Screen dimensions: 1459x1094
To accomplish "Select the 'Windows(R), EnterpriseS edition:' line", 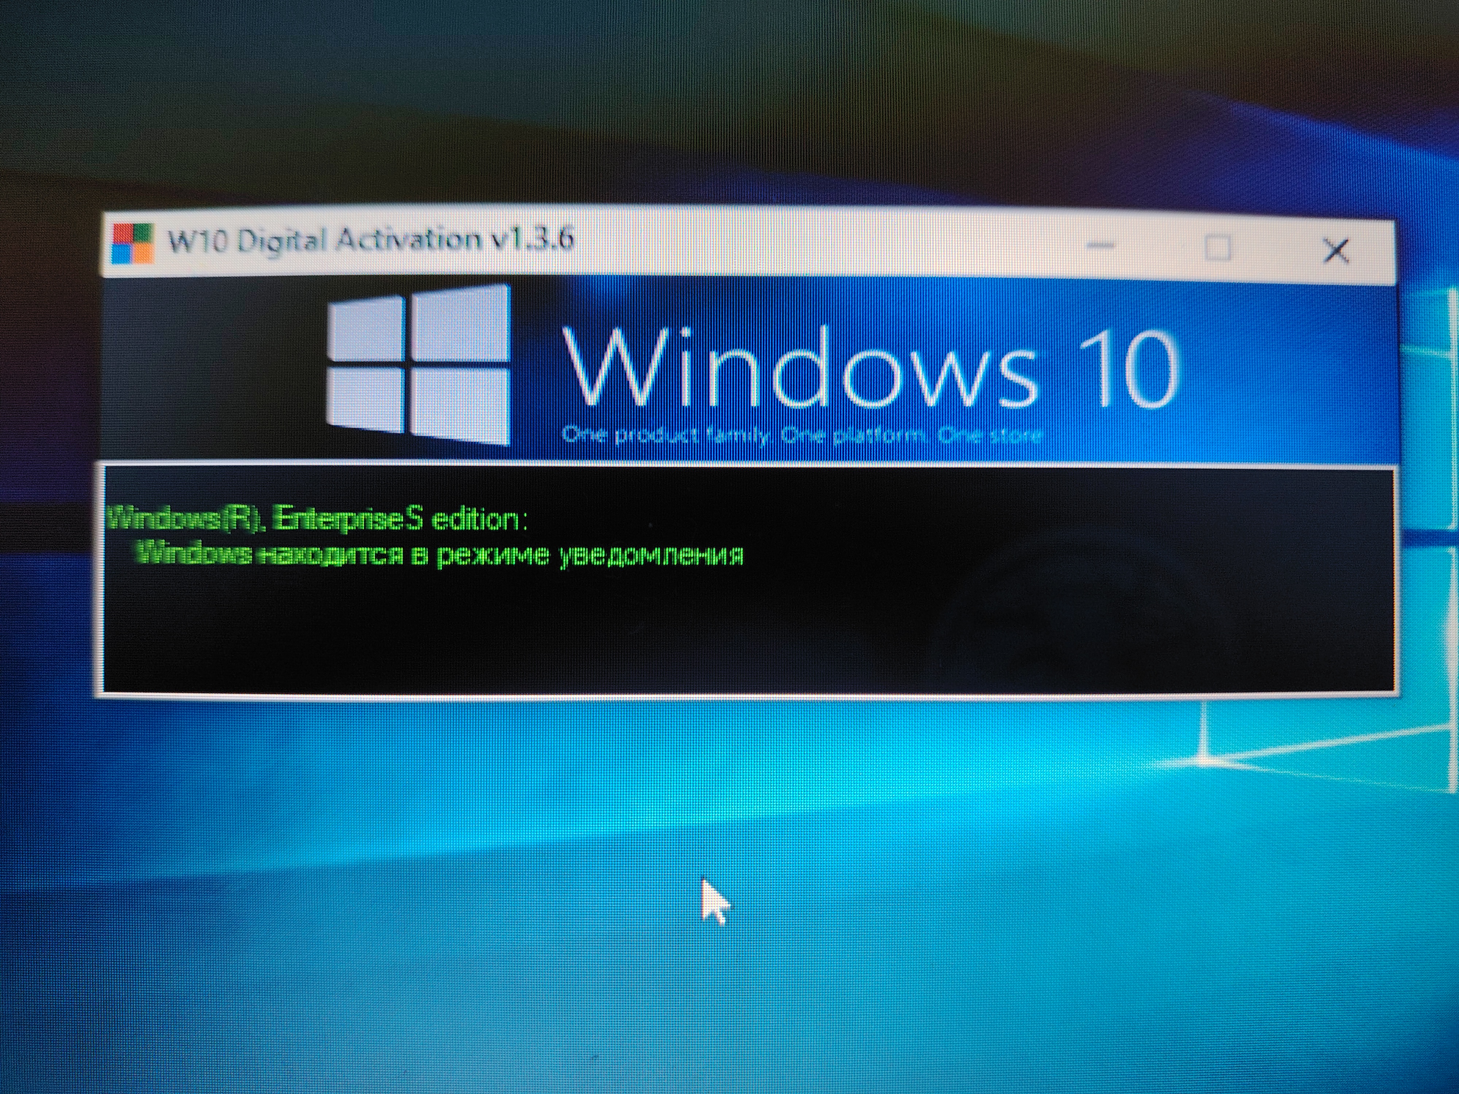I will coord(317,519).
